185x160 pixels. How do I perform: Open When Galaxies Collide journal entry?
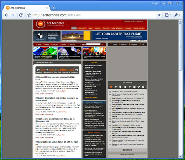[120, 138]
